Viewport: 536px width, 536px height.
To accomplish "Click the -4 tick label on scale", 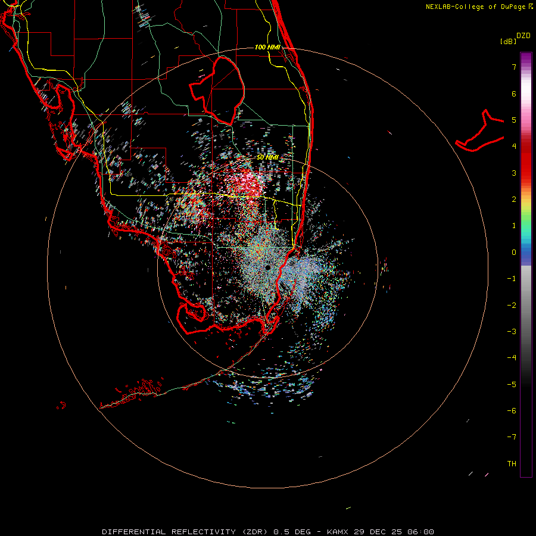I will point(512,357).
